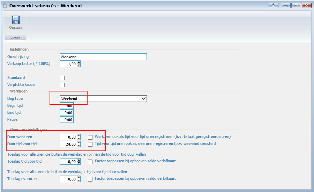Check 'Werkuren ook als tijd voor tijd' option
314x192 pixels.
click(x=90, y=137)
